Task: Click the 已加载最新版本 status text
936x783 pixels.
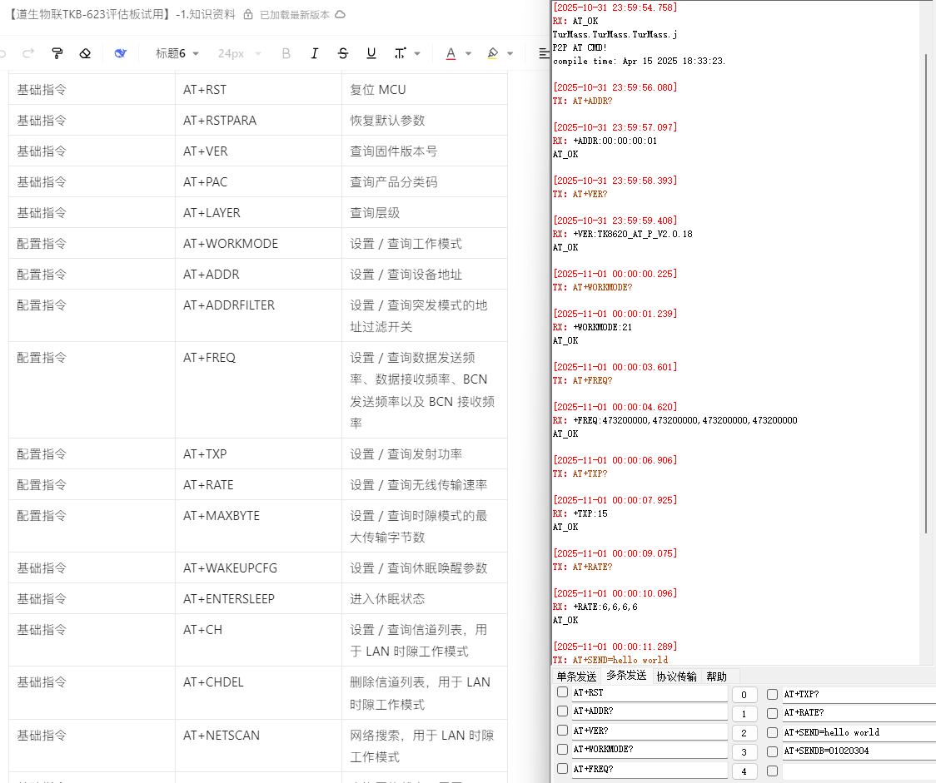Action: (x=295, y=15)
